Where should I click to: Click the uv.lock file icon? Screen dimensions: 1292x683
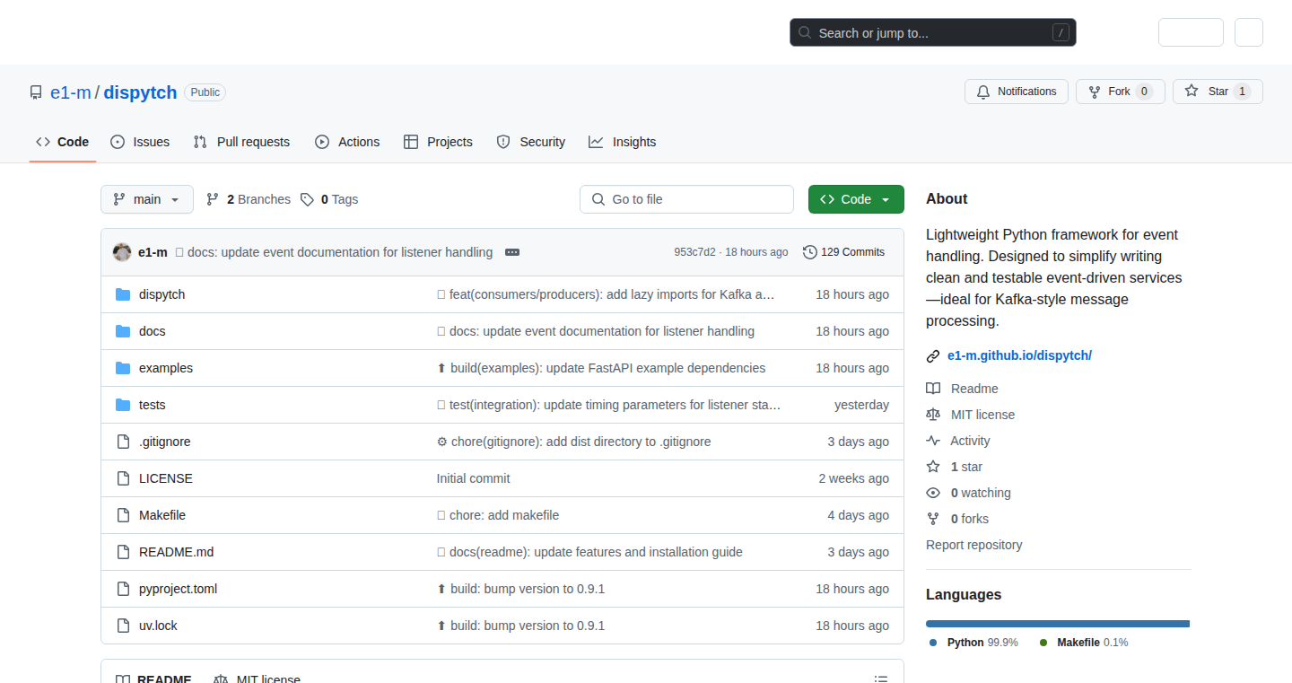[123, 626]
